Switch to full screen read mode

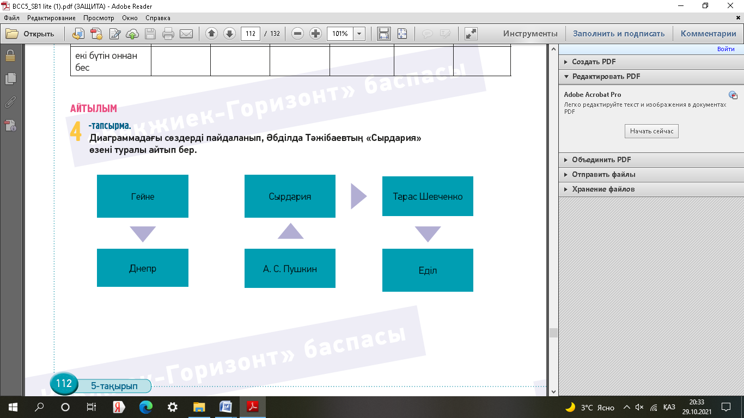point(471,34)
